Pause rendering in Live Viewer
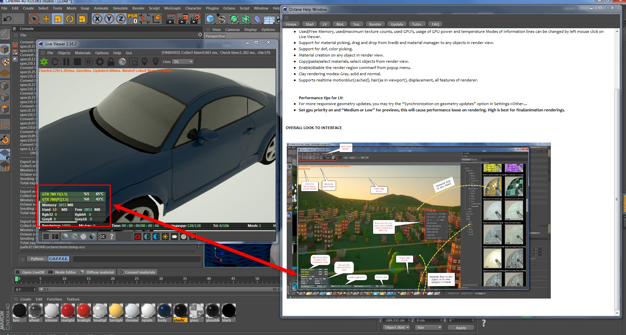This screenshot has height=335, width=626. (x=66, y=62)
